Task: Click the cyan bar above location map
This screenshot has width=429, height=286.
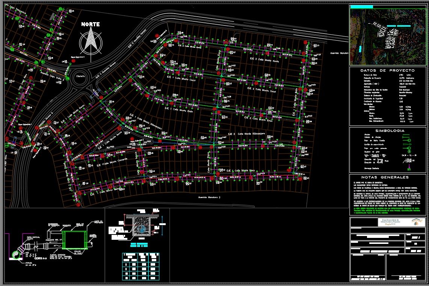Action: 361,6
